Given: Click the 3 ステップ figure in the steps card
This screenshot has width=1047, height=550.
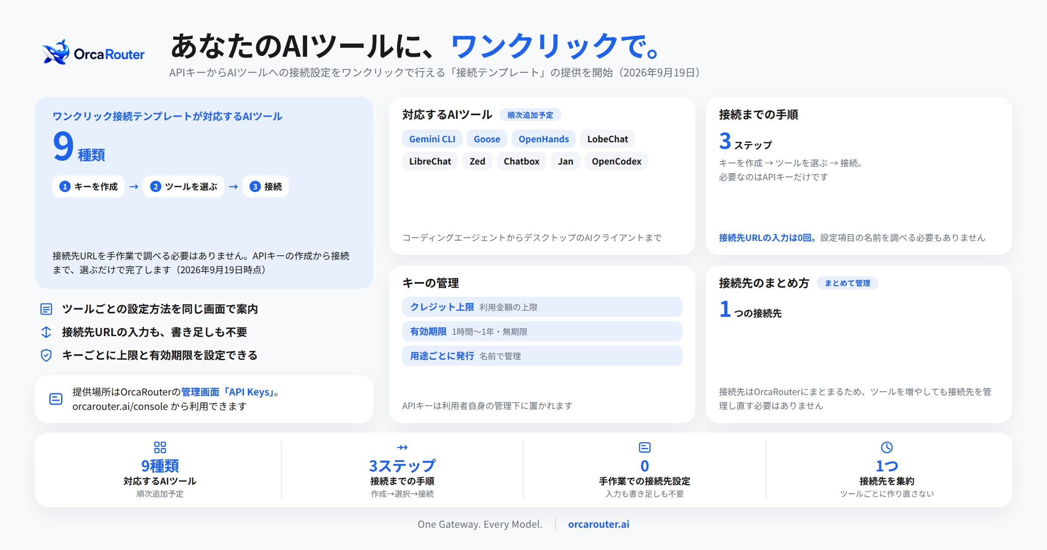Looking at the screenshot, I should point(746,141).
